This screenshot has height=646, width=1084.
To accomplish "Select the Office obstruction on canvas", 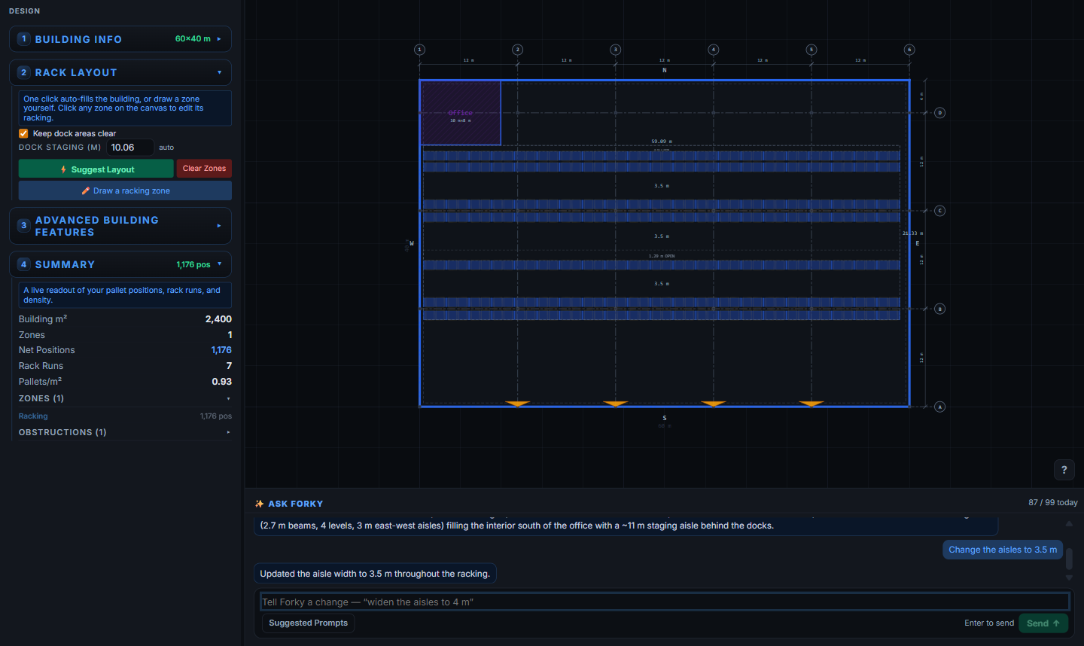I will 461,113.
